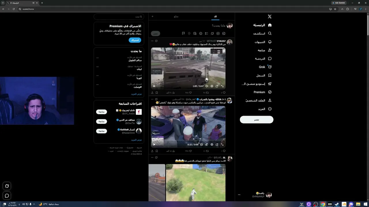Image resolution: width=369 pixels, height=207 pixels.
Task: Toggle captions on the xSa_aa7 video
Action: (202, 144)
